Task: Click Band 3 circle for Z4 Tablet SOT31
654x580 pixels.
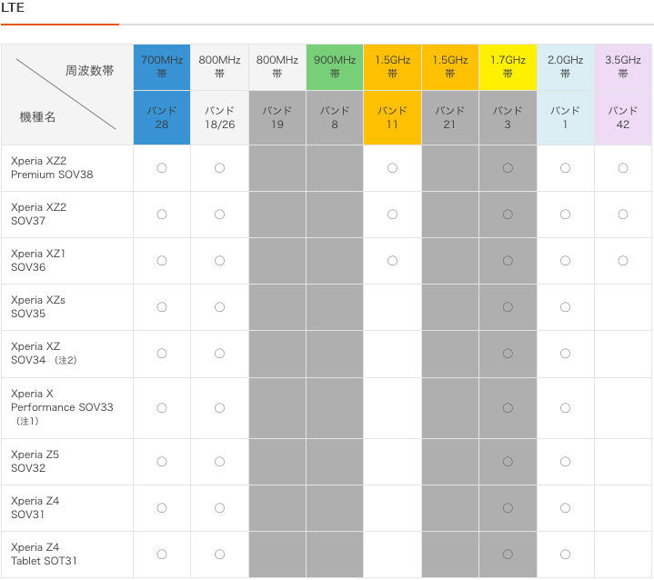Action: 508,554
